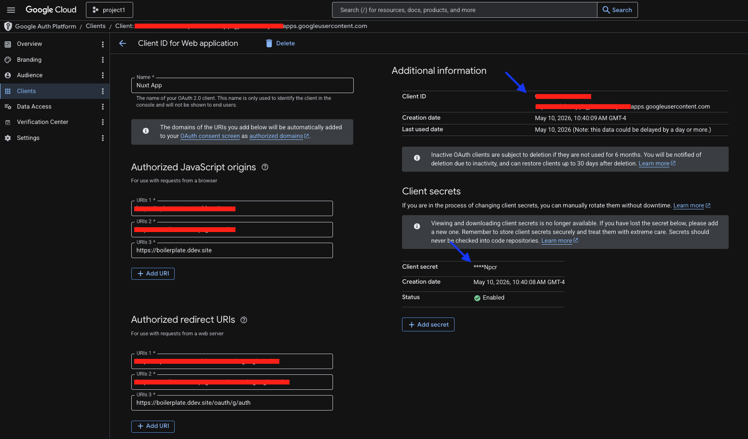Open the Audience sidebar item

29,75
